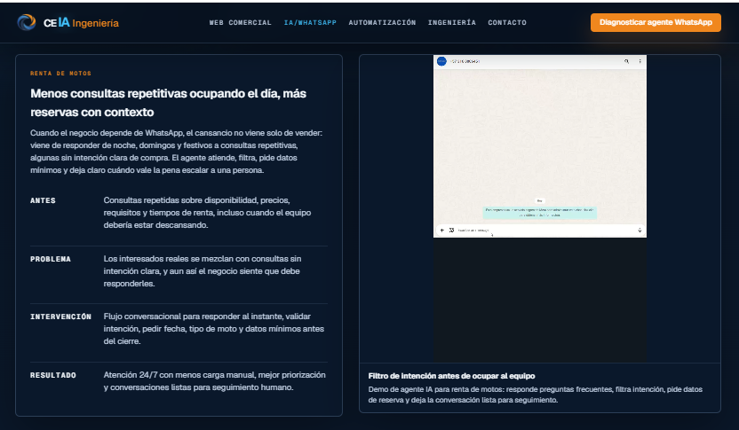Click the 'ANTES' row label

[x=43, y=200]
